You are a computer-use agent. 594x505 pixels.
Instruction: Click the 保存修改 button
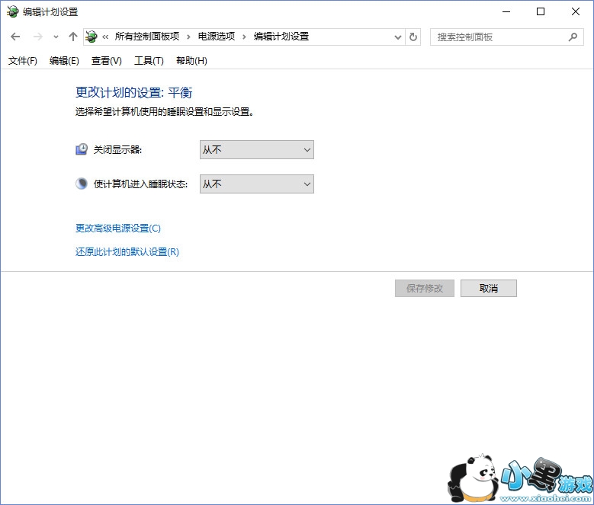425,288
